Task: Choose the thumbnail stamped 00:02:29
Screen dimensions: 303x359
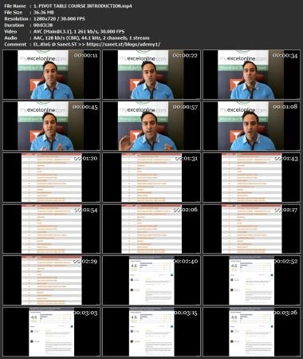Action: tap(52, 280)
